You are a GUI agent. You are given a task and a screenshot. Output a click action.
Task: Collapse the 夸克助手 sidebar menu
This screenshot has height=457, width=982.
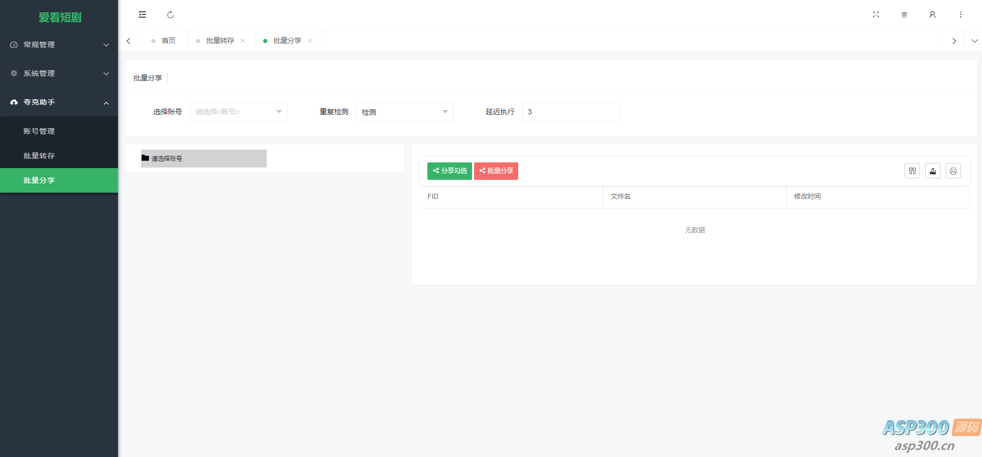(x=59, y=102)
